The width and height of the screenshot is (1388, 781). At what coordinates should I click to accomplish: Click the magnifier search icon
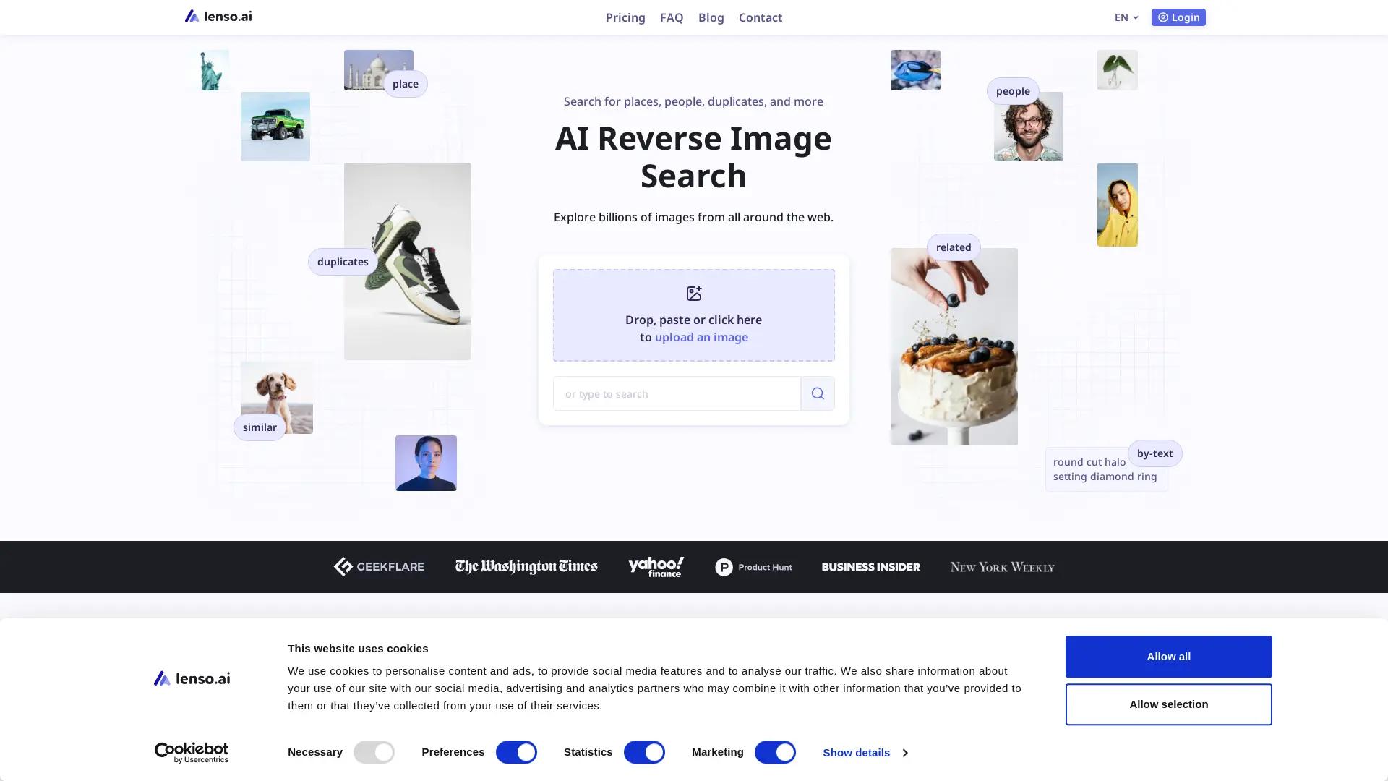click(818, 393)
